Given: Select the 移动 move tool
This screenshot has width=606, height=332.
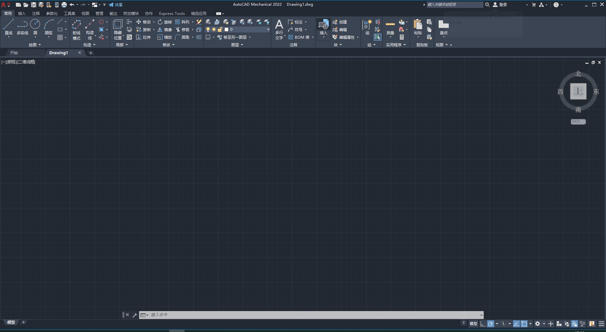Looking at the screenshot, I should [144, 22].
